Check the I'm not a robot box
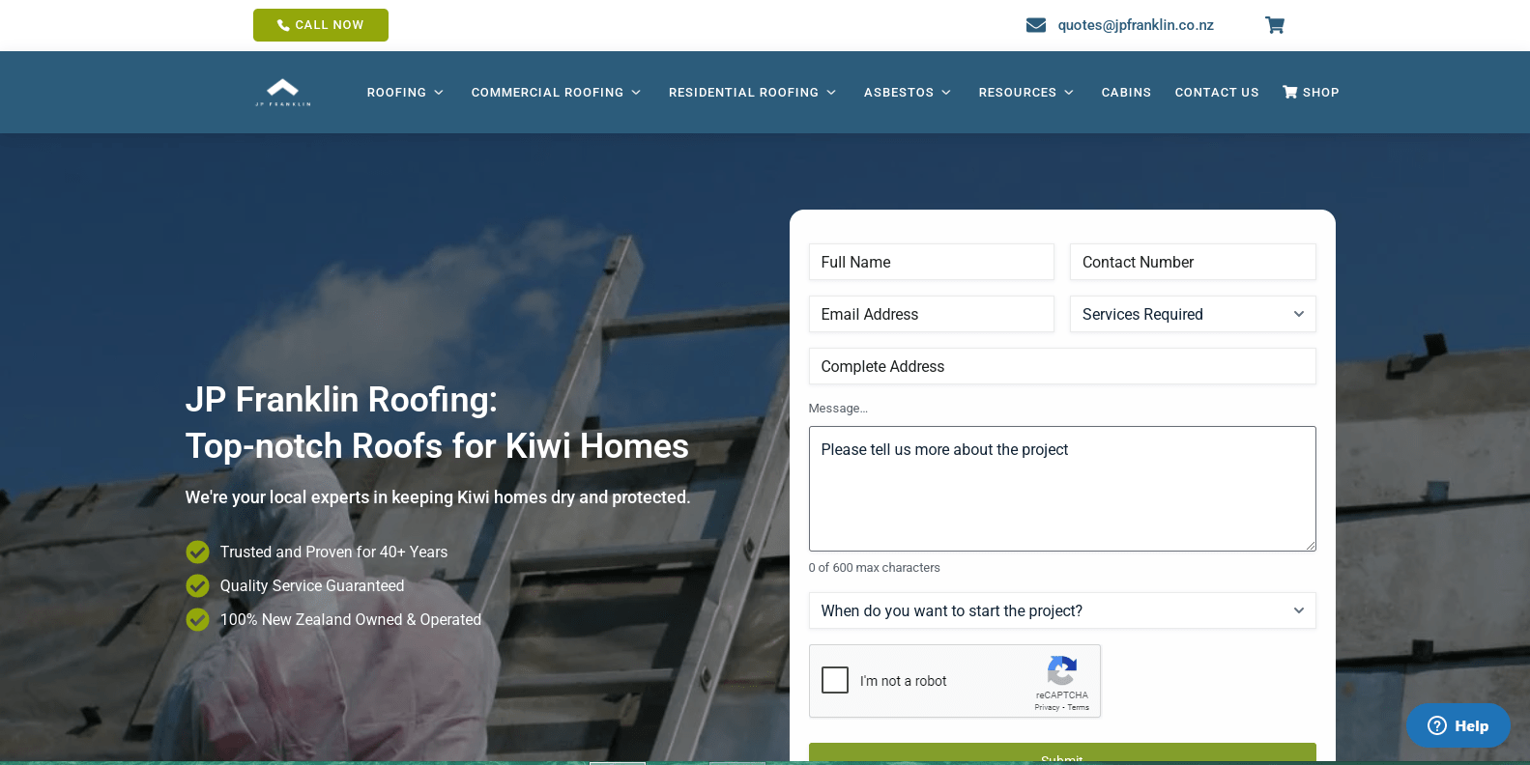This screenshot has width=1530, height=765. pos(835,680)
